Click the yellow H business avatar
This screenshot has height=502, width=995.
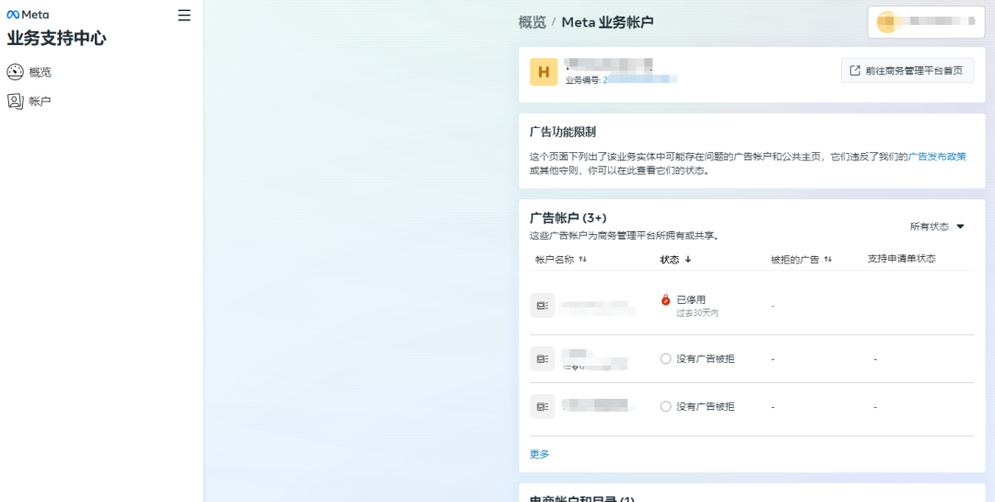pyautogui.click(x=544, y=73)
